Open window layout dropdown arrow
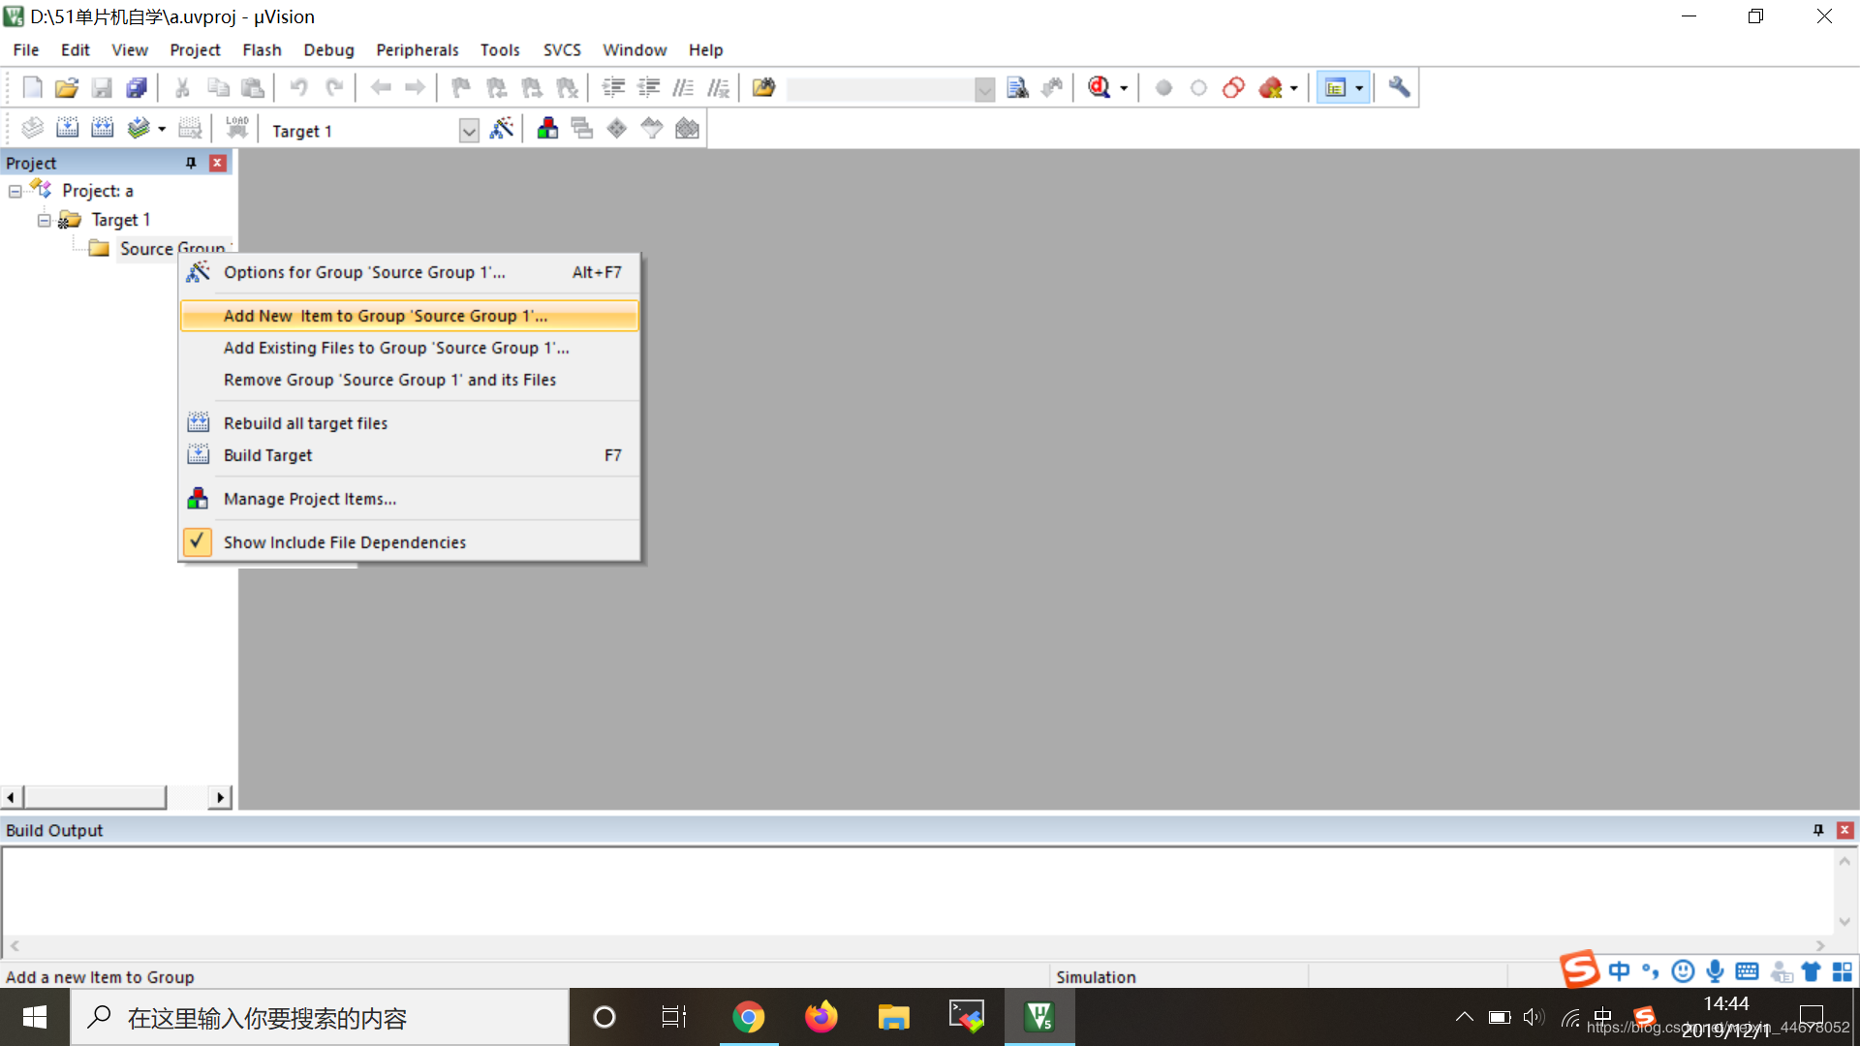 1359,89
